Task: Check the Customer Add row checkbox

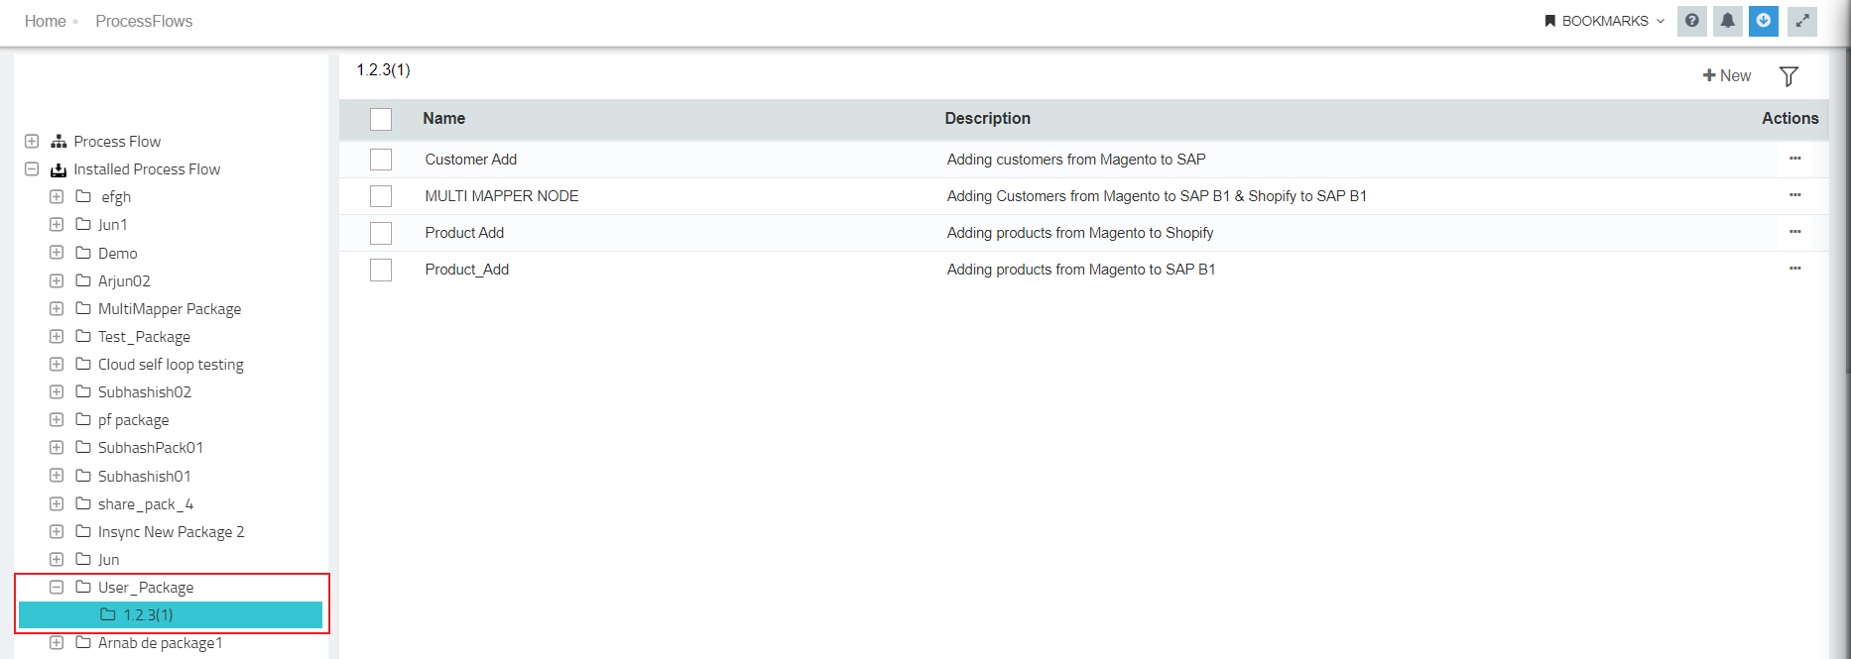Action: click(x=381, y=160)
